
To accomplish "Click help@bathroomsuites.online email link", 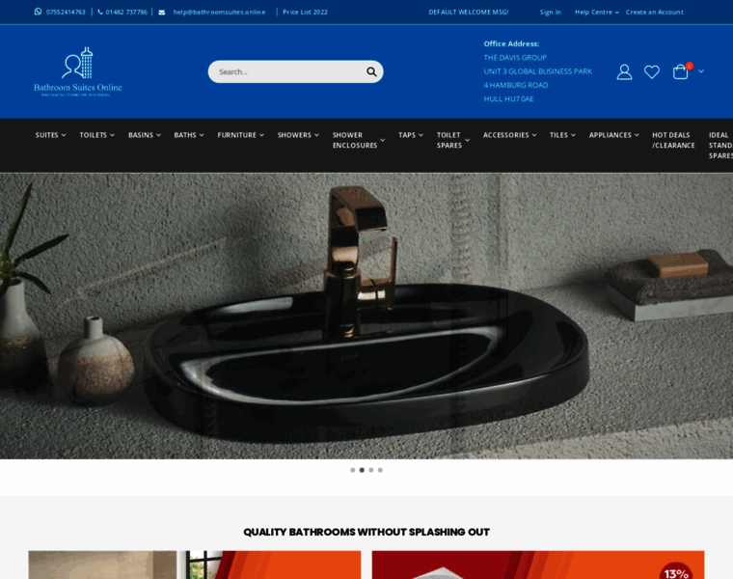I will (x=219, y=13).
